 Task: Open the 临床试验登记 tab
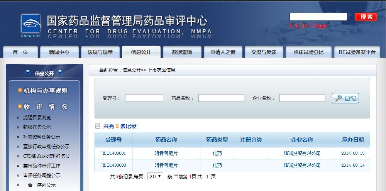coord(308,52)
